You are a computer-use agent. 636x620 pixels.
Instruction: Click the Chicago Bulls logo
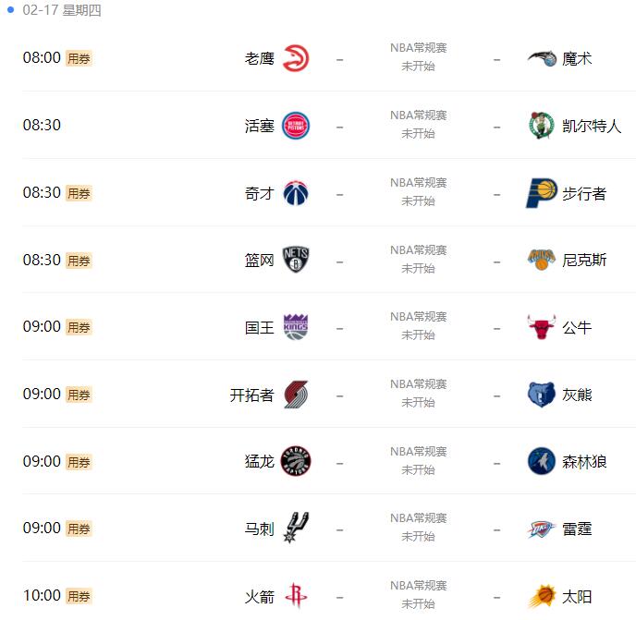pos(541,327)
